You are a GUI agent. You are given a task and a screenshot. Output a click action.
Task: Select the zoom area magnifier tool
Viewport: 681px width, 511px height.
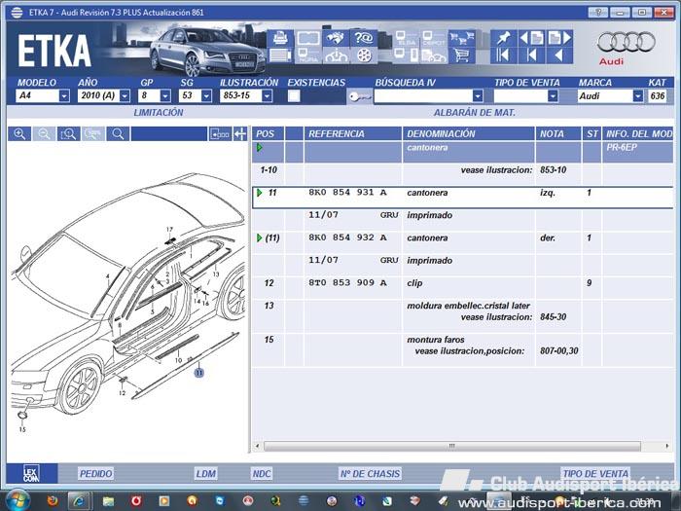[68, 133]
